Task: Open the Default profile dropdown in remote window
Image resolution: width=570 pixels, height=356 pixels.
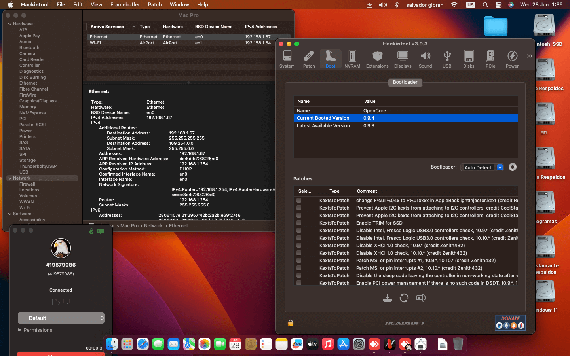Action: pos(61,318)
